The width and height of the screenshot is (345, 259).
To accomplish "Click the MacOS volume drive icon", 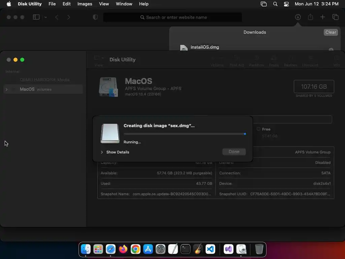I will pyautogui.click(x=108, y=87).
